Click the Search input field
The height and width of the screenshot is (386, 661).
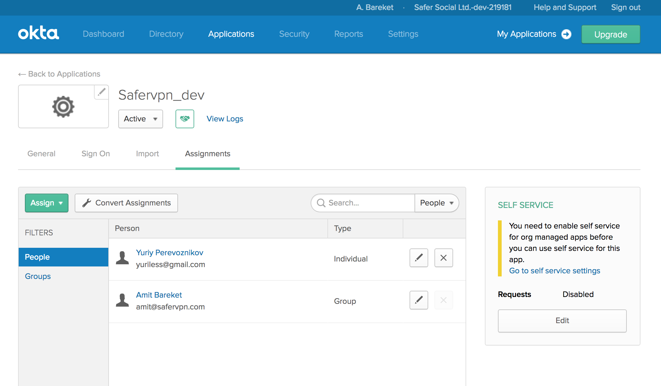pos(363,203)
